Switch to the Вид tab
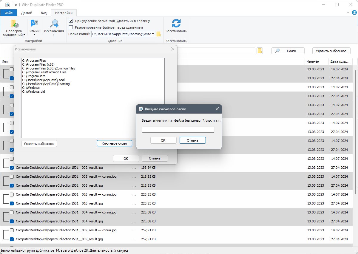358x254 pixels. pyautogui.click(x=44, y=13)
